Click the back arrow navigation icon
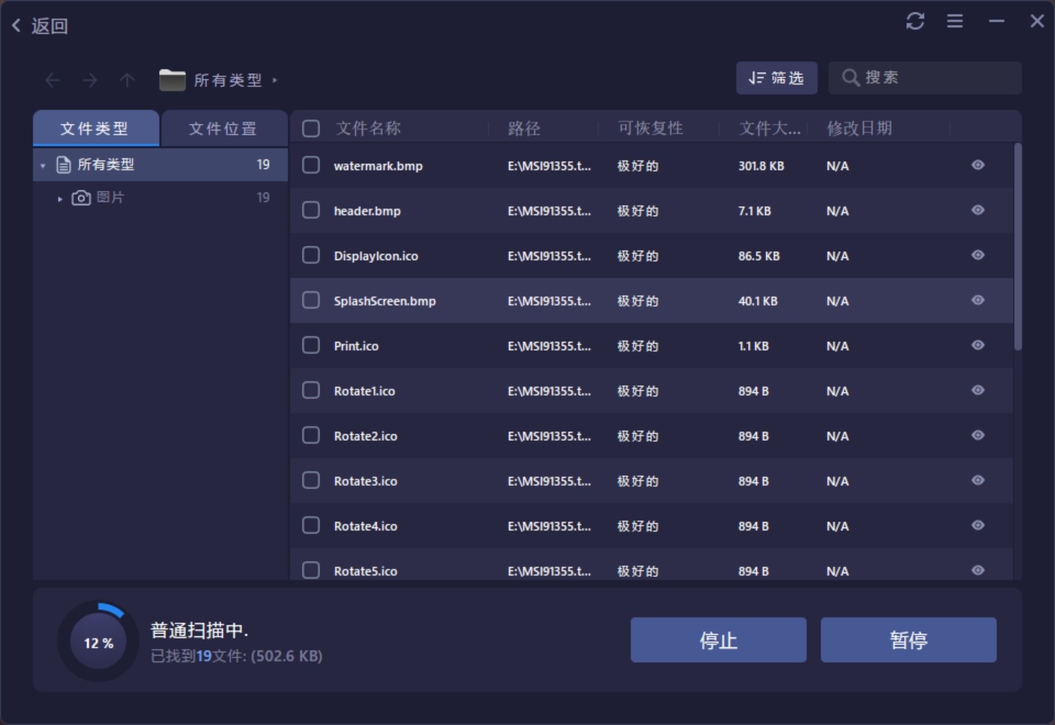The image size is (1055, 725). pos(52,80)
